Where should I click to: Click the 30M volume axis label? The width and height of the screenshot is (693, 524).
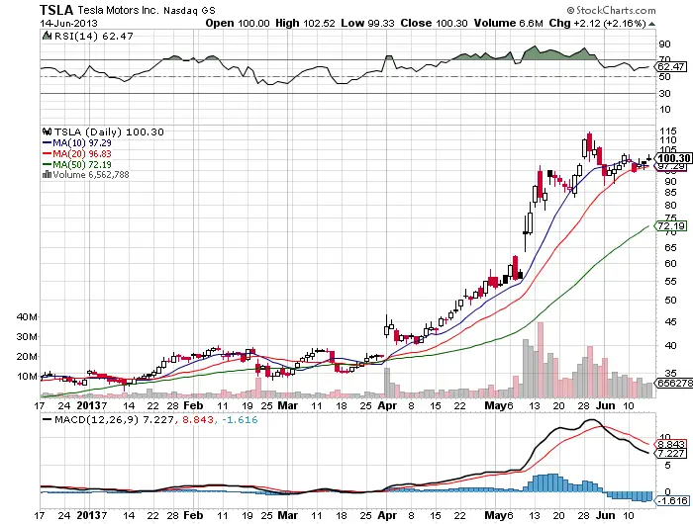coord(27,337)
